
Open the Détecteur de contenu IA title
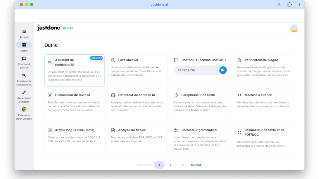coord(136,95)
